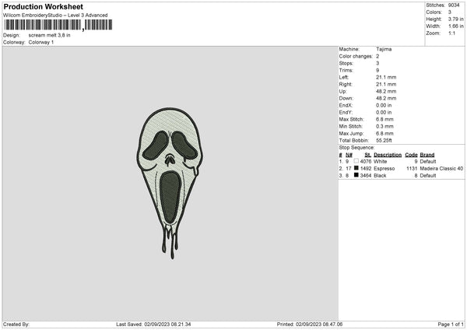Click the Down value 48.2 mm
Viewport: 467px width, 330px height.
pyautogui.click(x=386, y=98)
